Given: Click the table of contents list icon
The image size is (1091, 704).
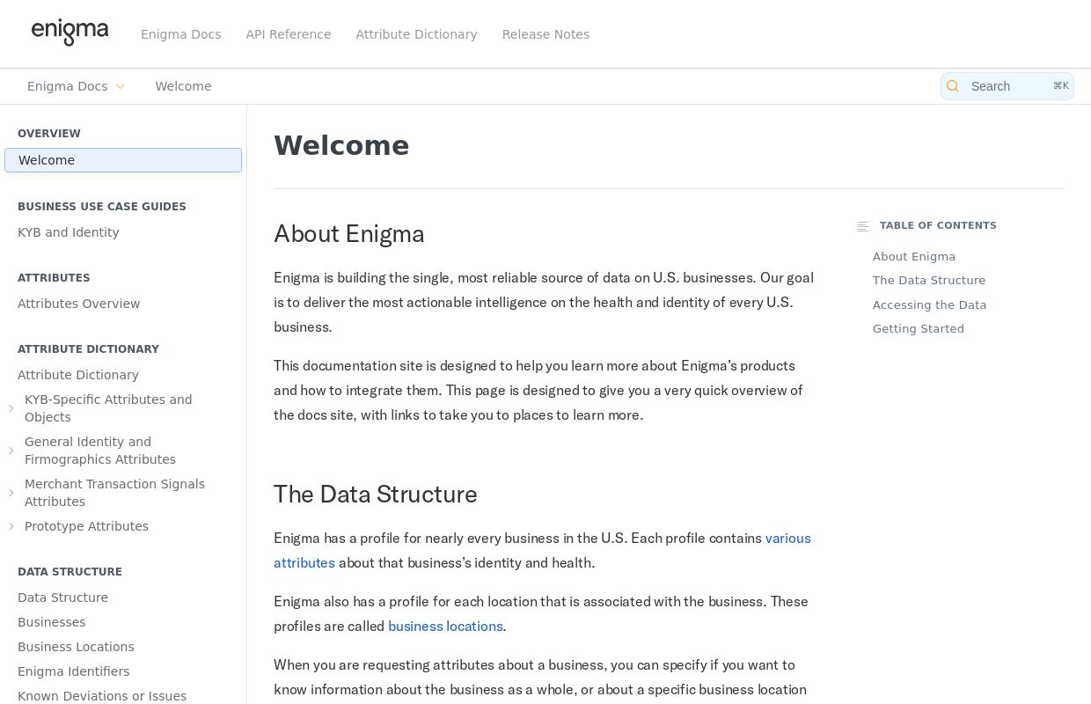Looking at the screenshot, I should click(863, 226).
